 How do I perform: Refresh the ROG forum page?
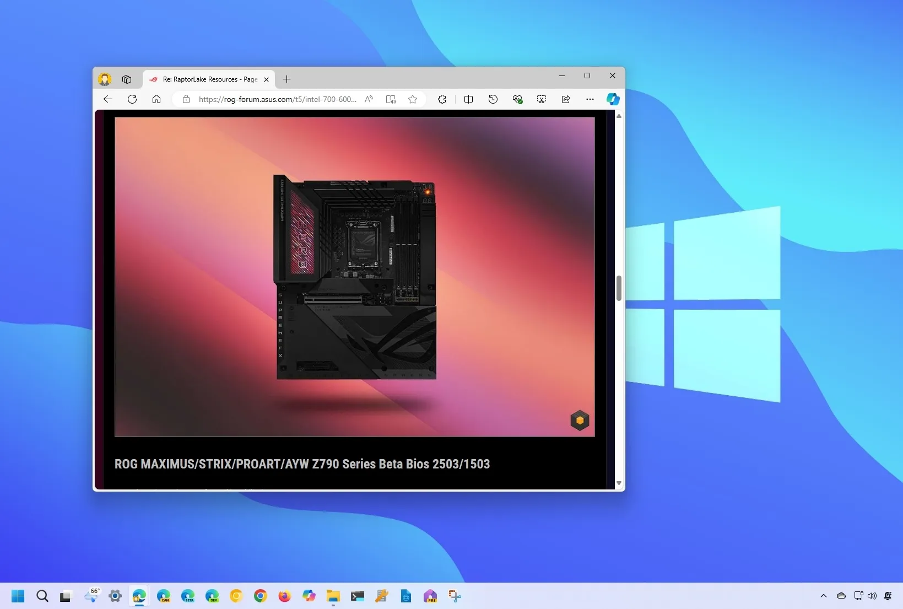[132, 99]
